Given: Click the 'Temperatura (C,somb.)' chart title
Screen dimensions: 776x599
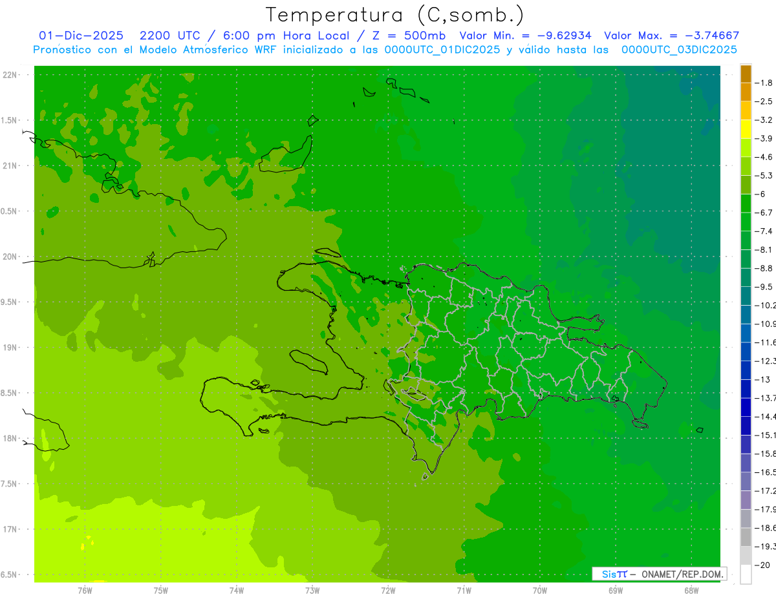Looking at the screenshot, I should (x=395, y=15).
